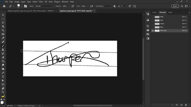Hide the Red copy channel eye
Viewport: 191px width, 107px height.
(x=153, y=31)
